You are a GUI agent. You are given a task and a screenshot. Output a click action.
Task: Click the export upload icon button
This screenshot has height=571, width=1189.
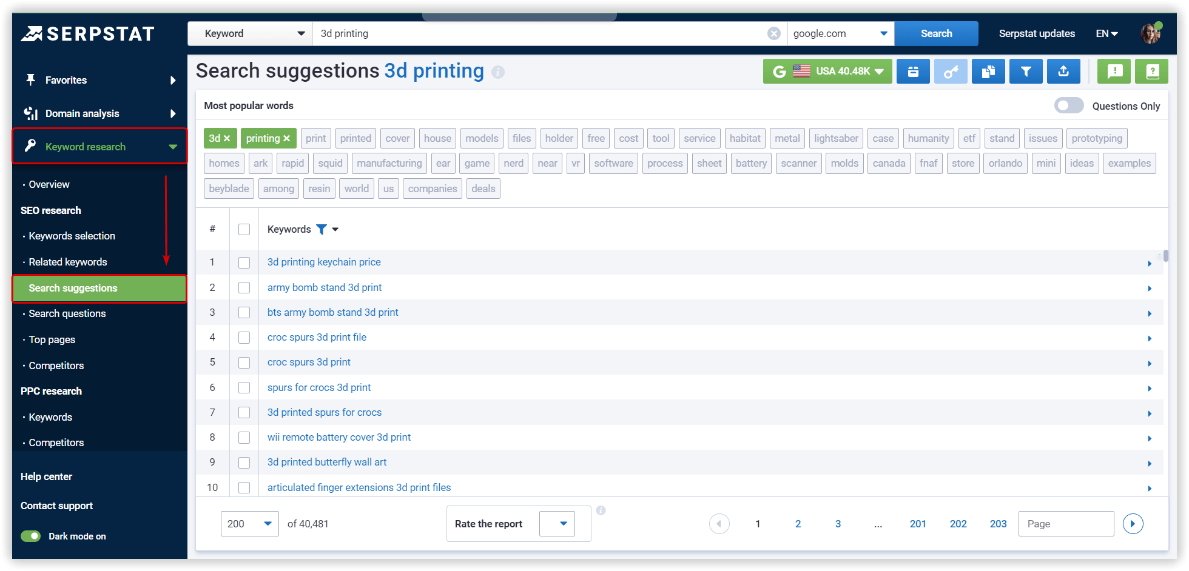pos(1063,72)
